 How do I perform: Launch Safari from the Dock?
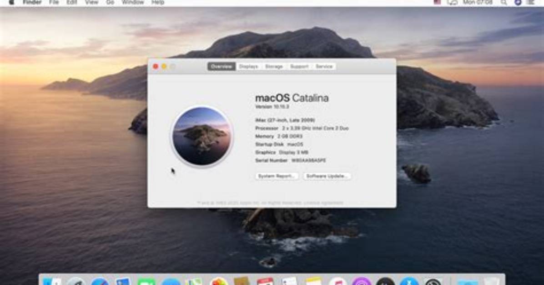pyautogui.click(x=100, y=281)
